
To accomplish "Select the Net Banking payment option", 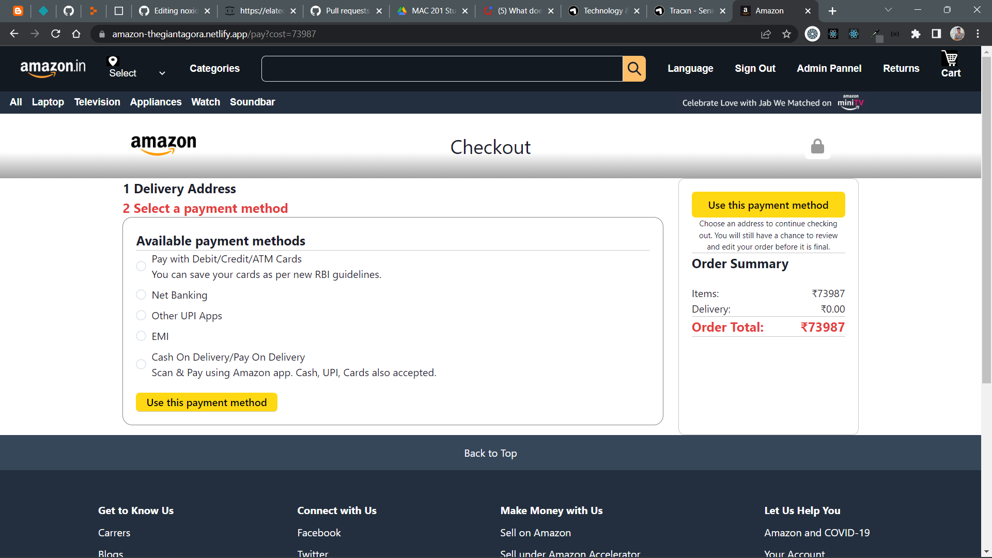I will tap(141, 295).
